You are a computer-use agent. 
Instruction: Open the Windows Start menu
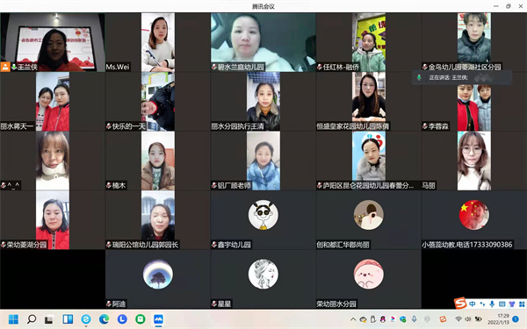point(13,319)
